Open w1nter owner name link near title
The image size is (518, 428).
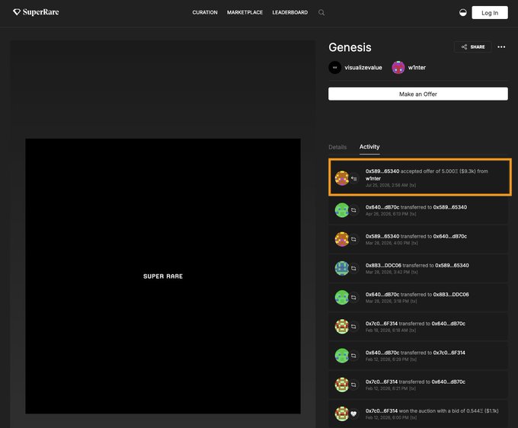(x=417, y=68)
